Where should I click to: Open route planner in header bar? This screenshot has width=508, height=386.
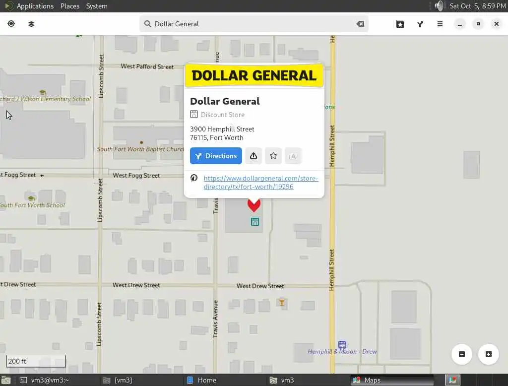420,24
